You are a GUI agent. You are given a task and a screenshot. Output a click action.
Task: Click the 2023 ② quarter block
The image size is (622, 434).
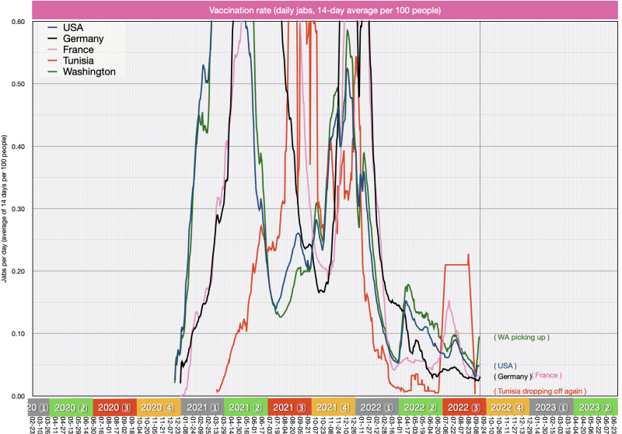[596, 407]
